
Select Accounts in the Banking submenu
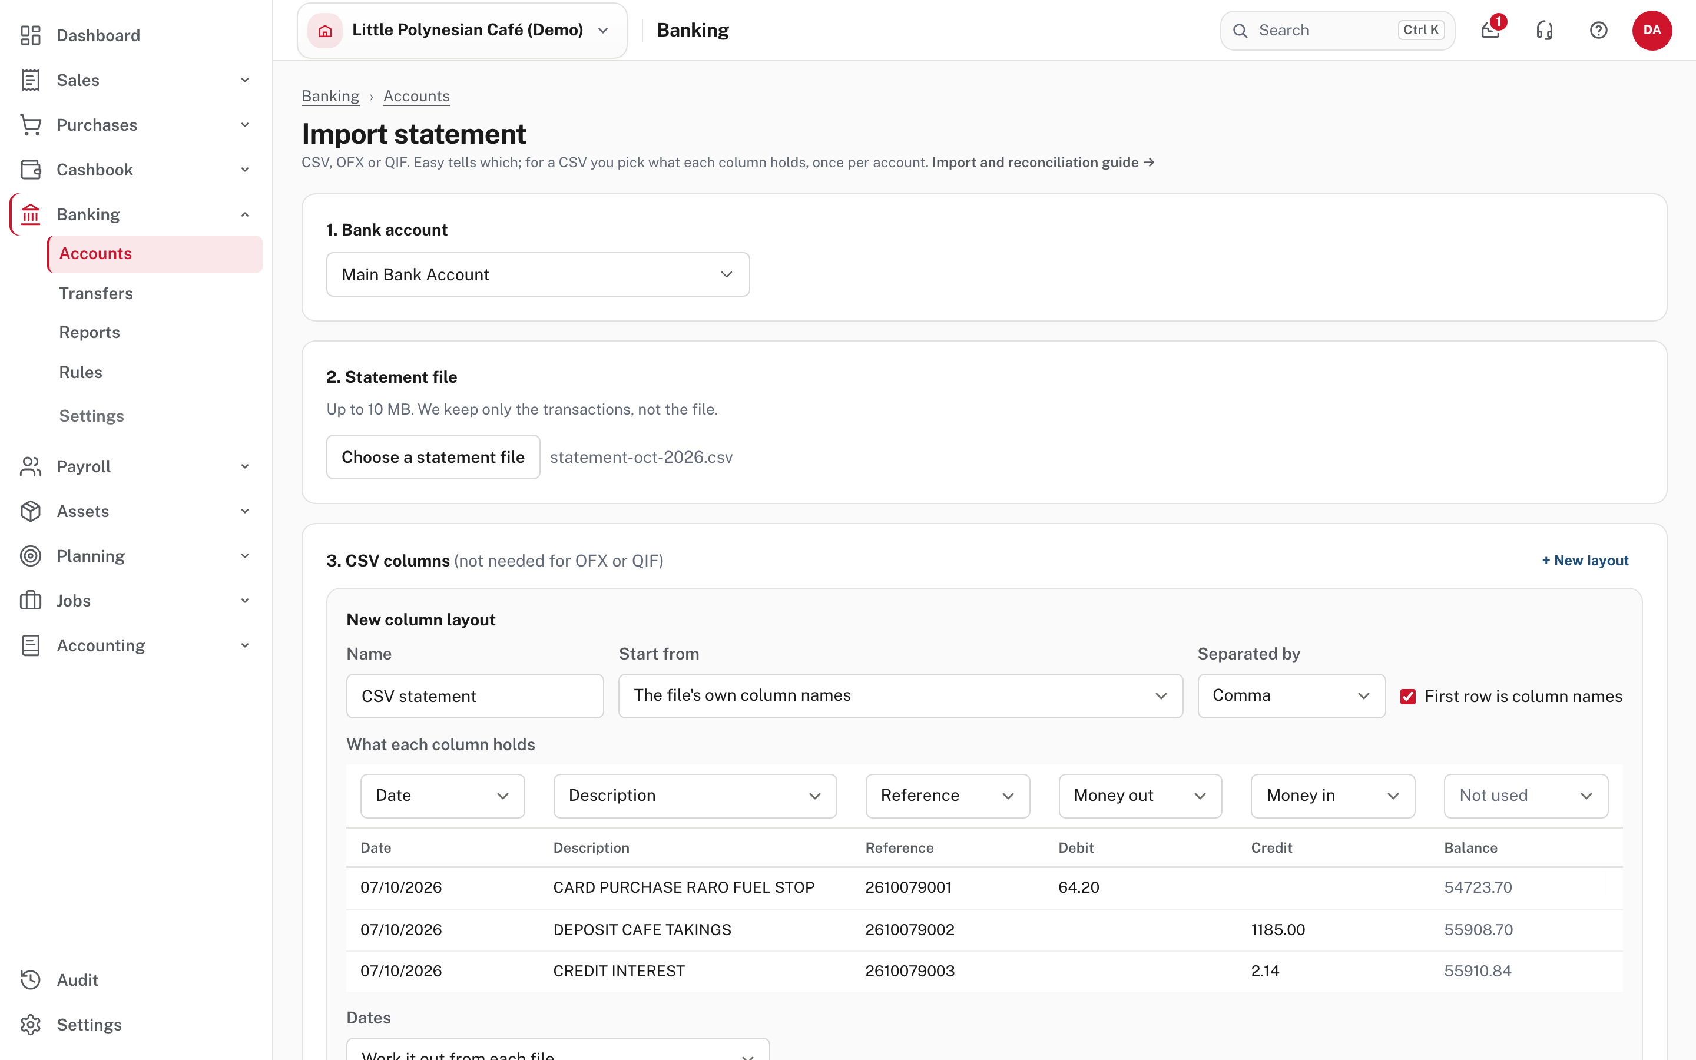click(x=155, y=254)
